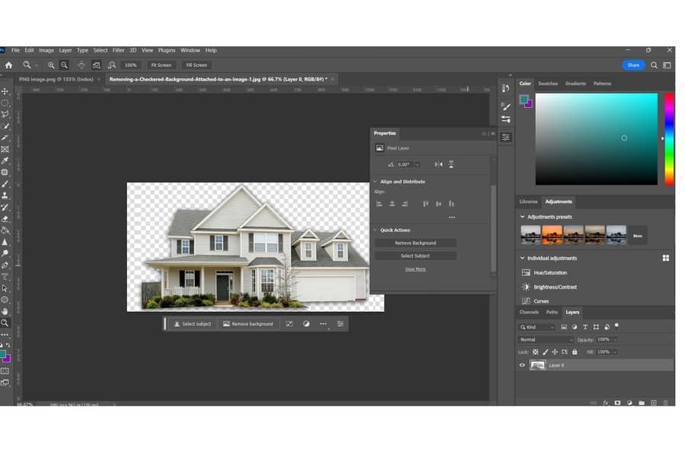The height and width of the screenshot is (456, 685).
Task: Toggle lock all padlock icon
Action: [x=575, y=352]
